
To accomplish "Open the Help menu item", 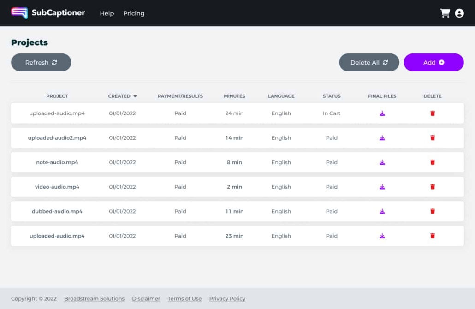I will click(x=107, y=13).
